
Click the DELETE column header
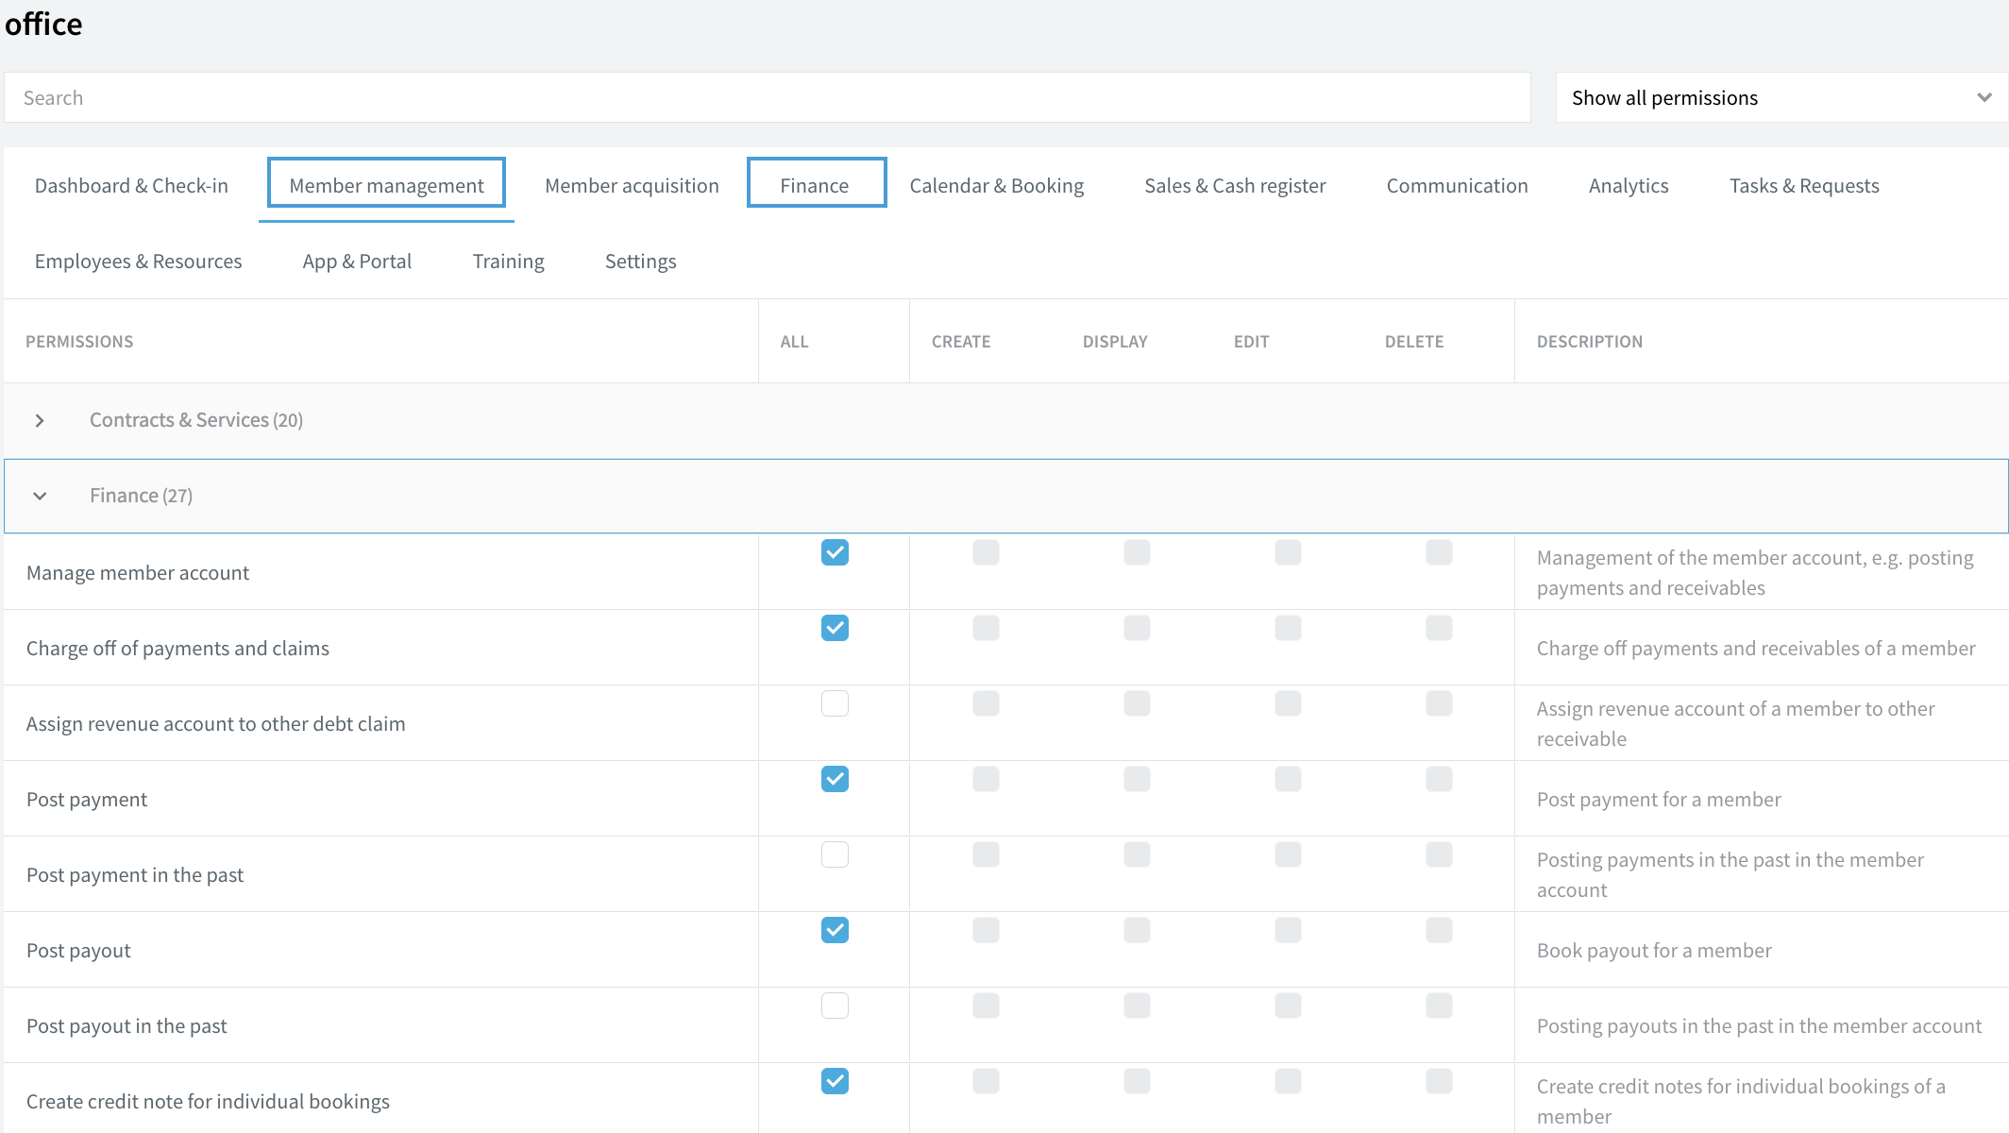pos(1414,342)
